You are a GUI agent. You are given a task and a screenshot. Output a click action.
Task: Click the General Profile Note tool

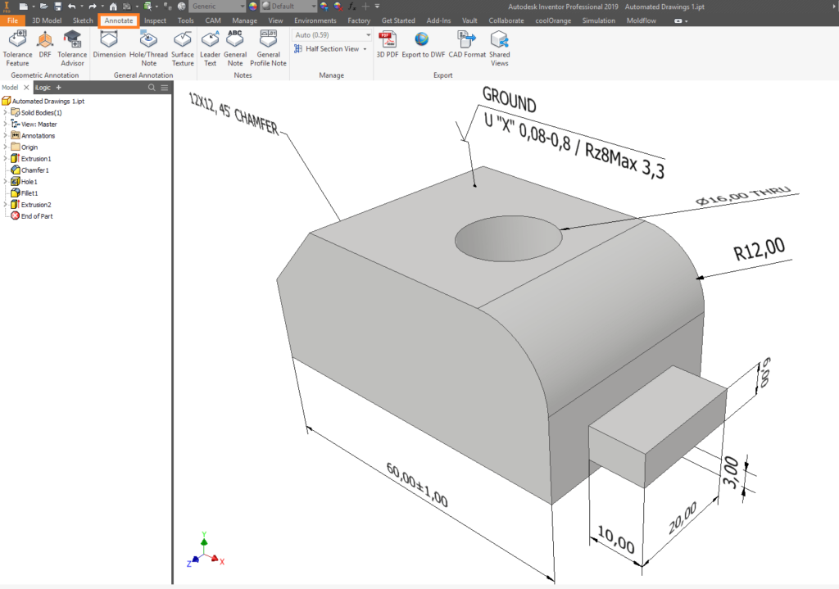pos(268,48)
